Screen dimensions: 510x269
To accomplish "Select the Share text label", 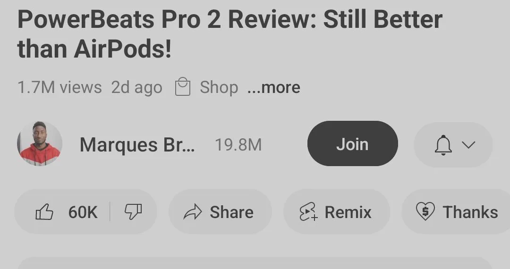I will tap(231, 212).
